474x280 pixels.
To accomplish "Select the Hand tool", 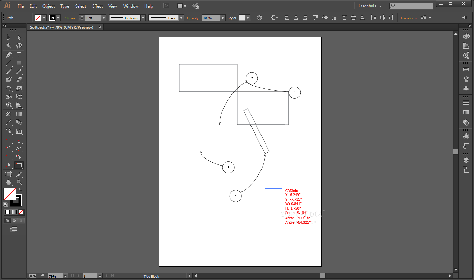I will tap(9, 183).
